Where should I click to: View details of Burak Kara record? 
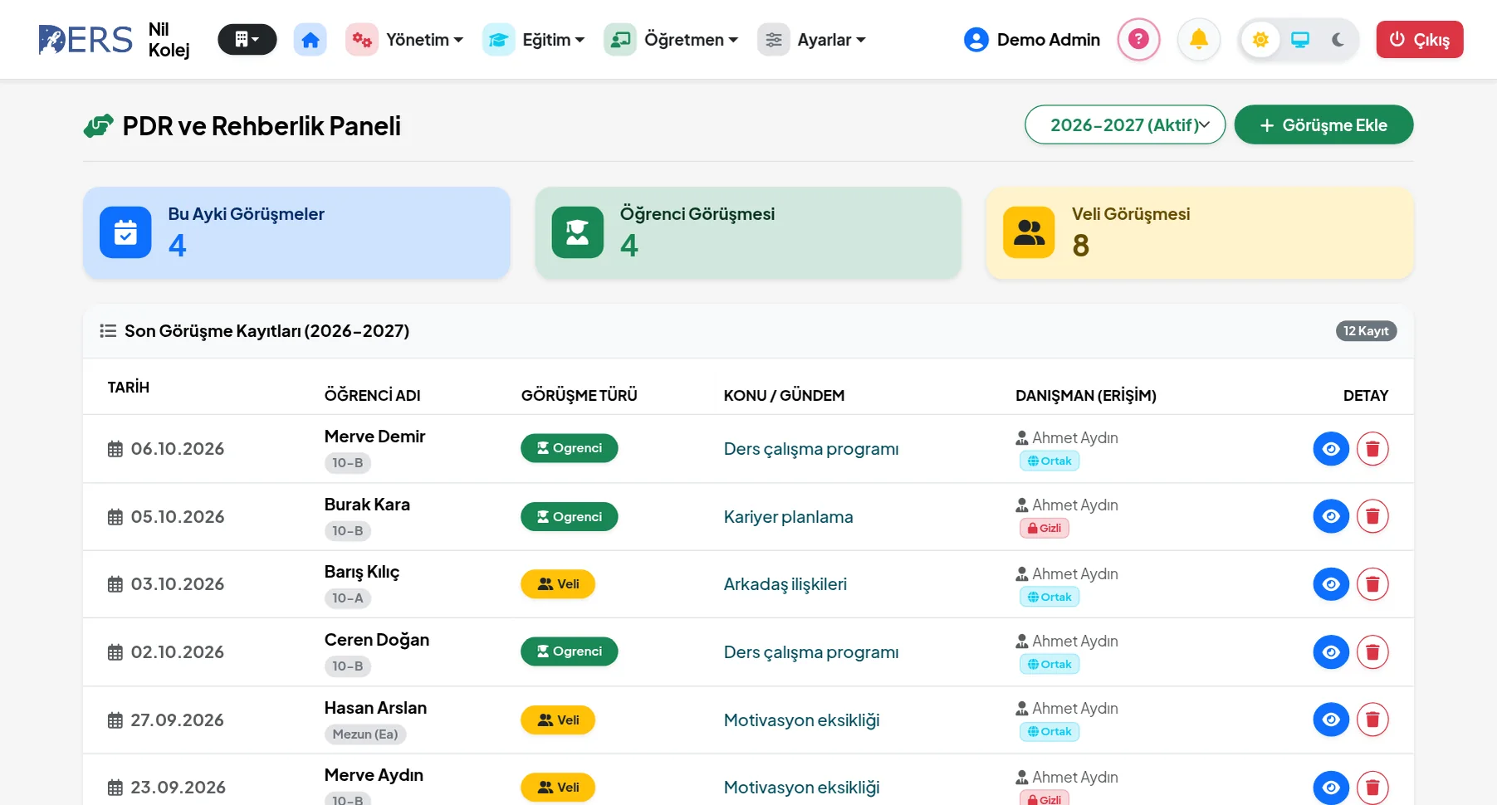(1331, 516)
